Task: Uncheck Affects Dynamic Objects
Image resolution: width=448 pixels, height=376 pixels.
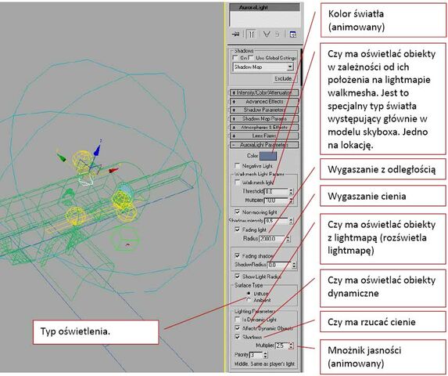Action: [x=237, y=328]
